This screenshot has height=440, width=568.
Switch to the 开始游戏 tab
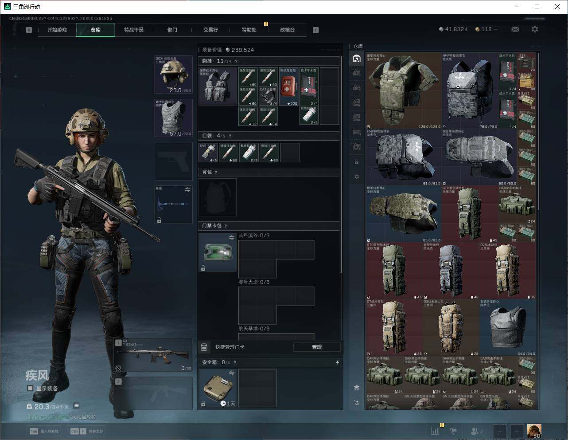(x=57, y=30)
